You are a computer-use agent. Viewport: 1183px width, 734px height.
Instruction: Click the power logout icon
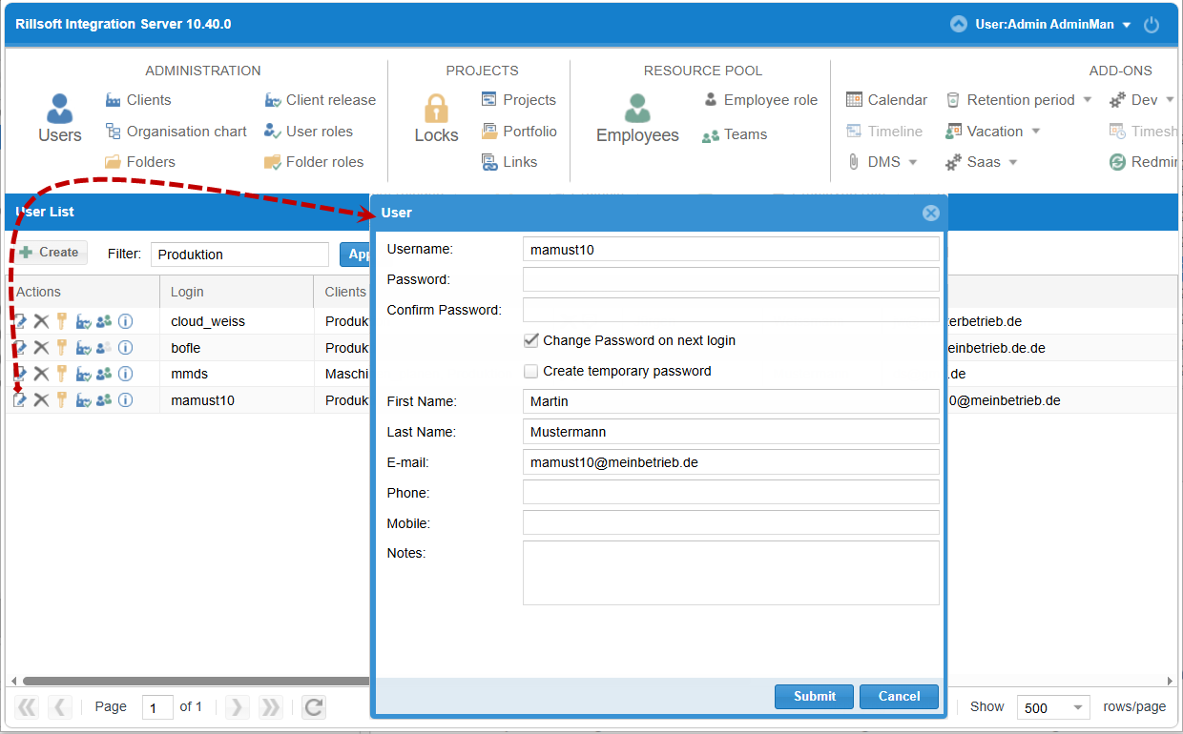[1152, 25]
